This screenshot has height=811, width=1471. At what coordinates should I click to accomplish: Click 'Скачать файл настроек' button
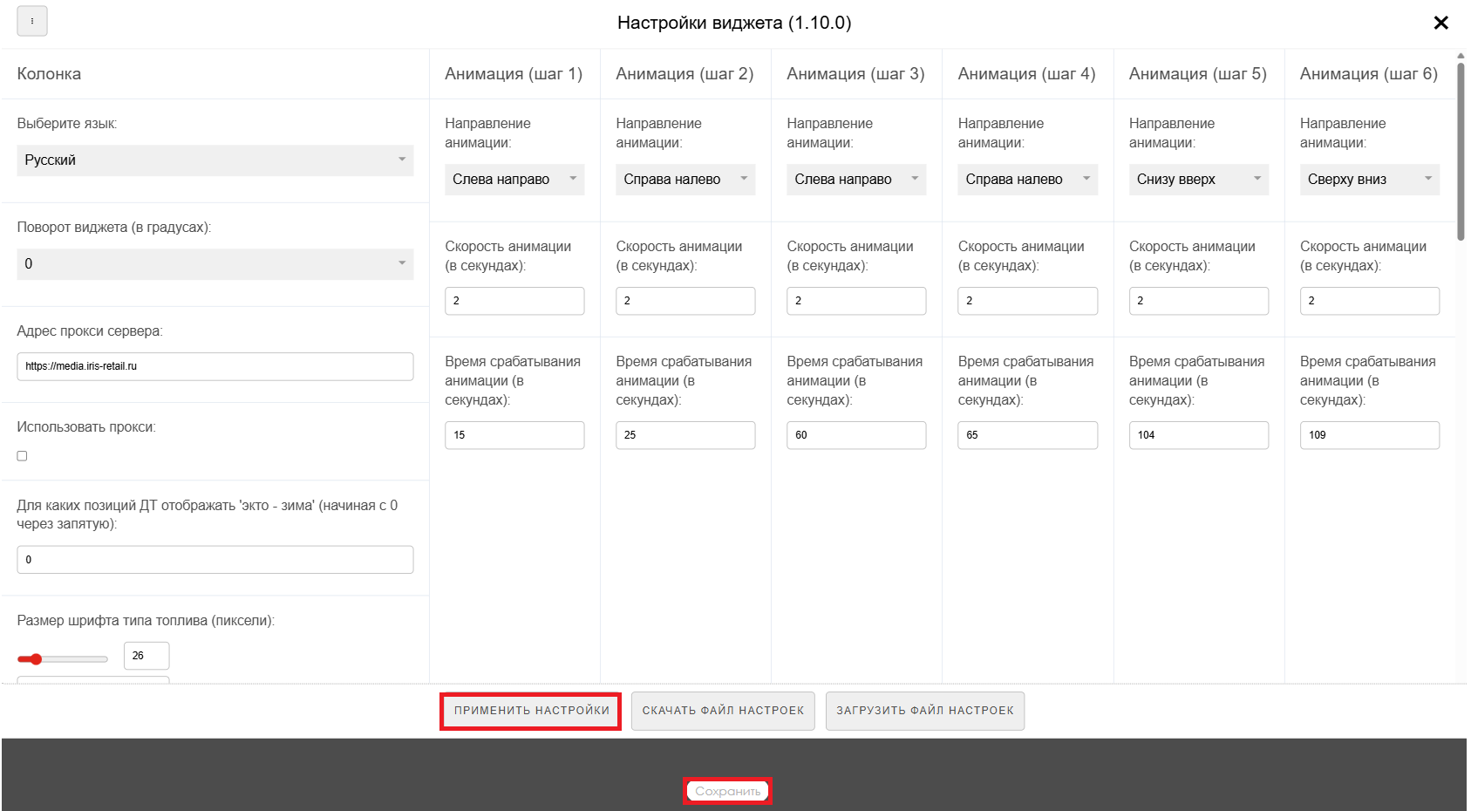click(x=723, y=711)
